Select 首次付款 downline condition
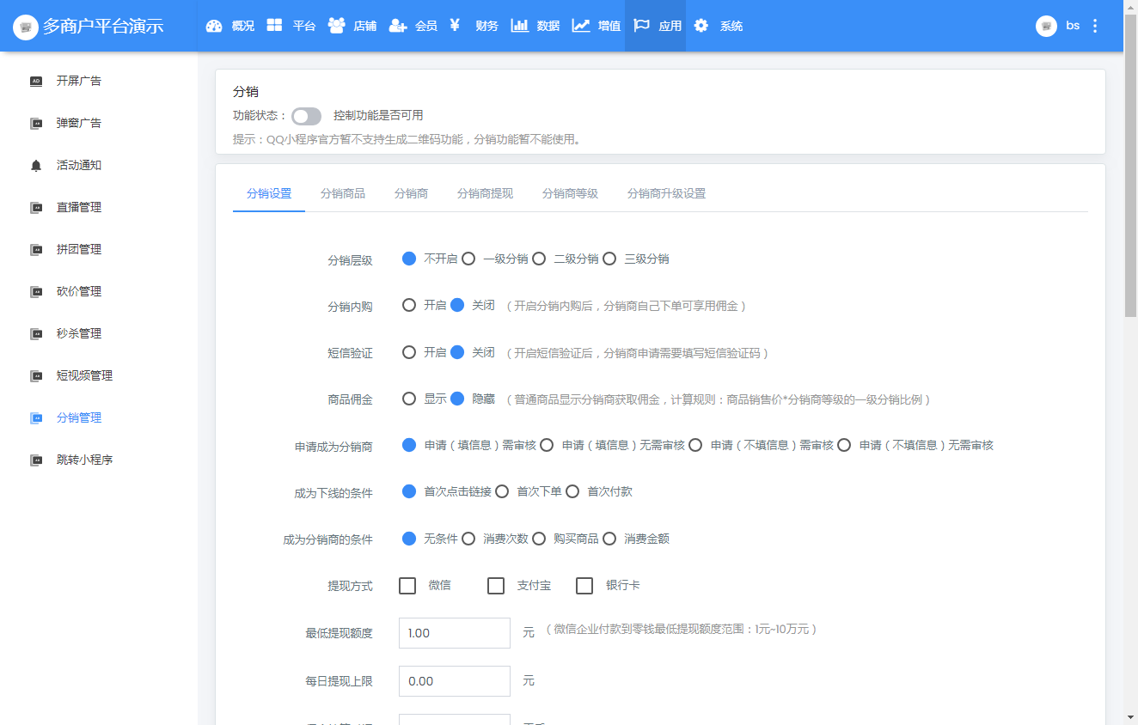This screenshot has height=725, width=1138. [x=572, y=491]
